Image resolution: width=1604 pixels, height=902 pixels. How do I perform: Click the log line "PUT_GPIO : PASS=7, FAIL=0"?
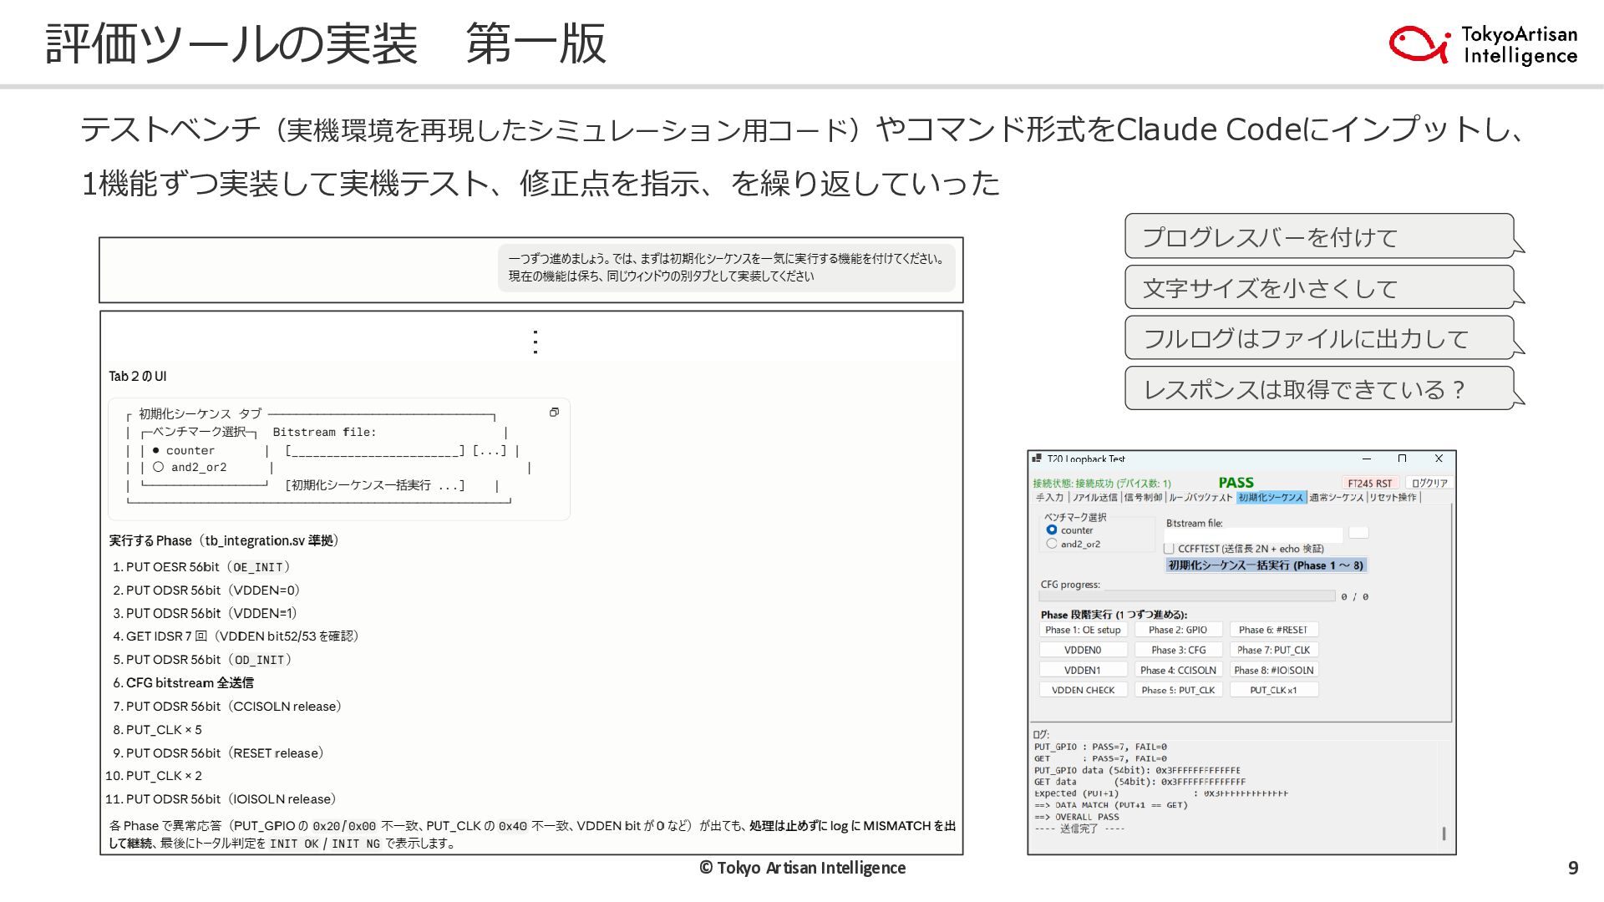tap(1100, 747)
